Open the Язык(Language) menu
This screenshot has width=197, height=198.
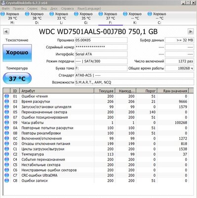89,8
